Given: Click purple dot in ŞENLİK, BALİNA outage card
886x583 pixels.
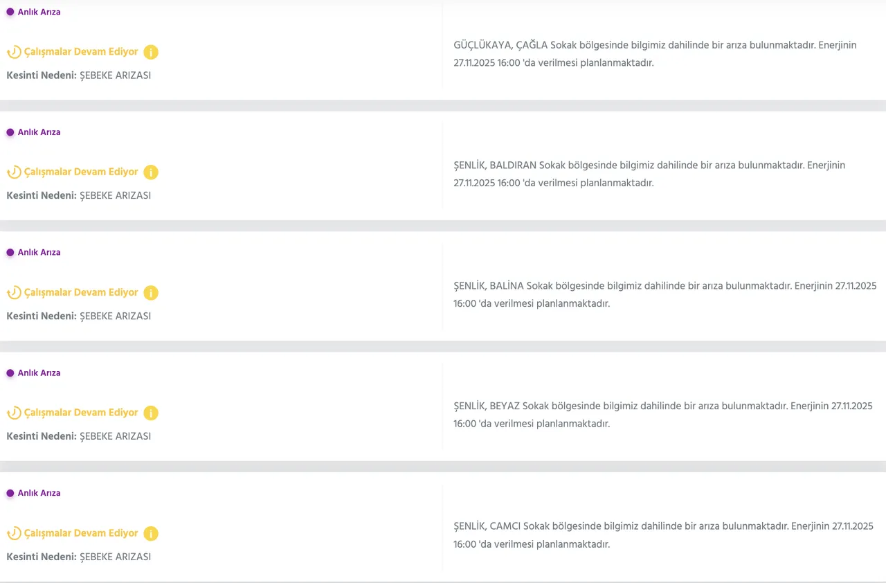Looking at the screenshot, I should point(10,253).
